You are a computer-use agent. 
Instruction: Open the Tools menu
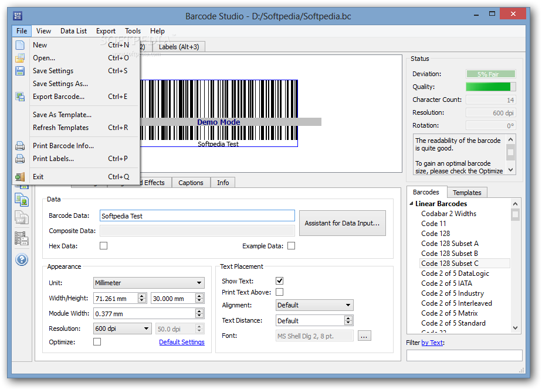click(x=133, y=30)
